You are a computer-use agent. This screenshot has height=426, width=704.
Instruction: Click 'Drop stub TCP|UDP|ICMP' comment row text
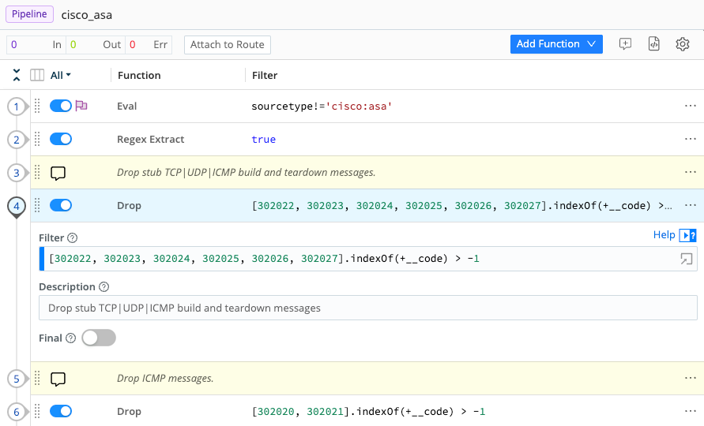tap(246, 173)
